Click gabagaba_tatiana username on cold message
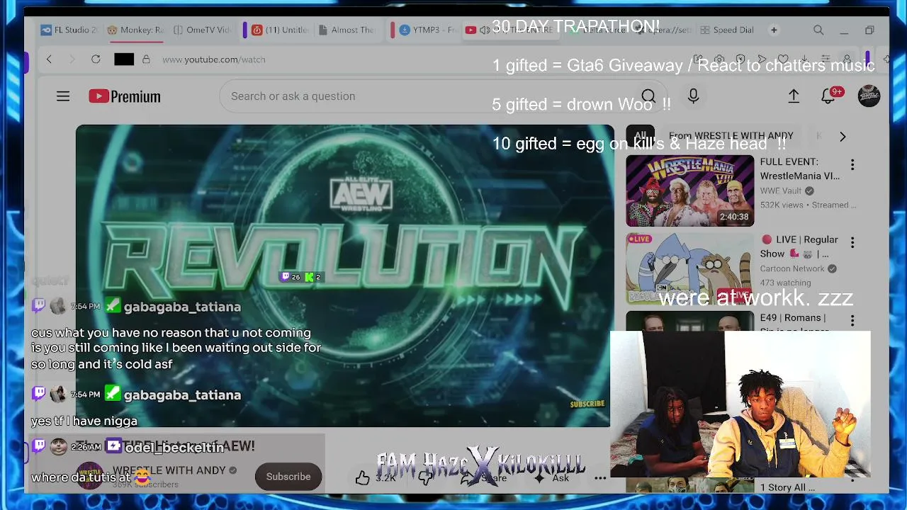The image size is (907, 510). (182, 307)
